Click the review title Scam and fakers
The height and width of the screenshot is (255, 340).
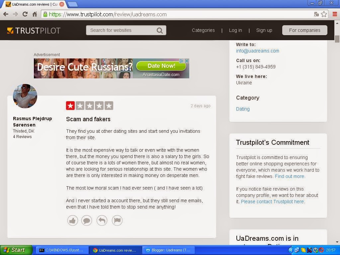click(x=88, y=119)
